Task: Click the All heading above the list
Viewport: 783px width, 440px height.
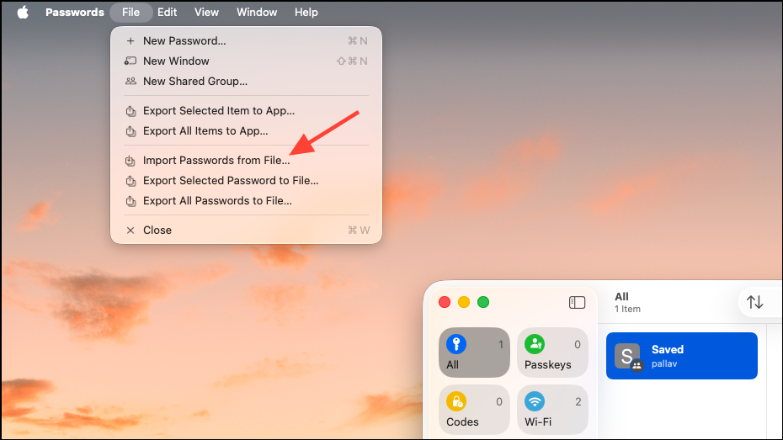Action: (x=621, y=296)
